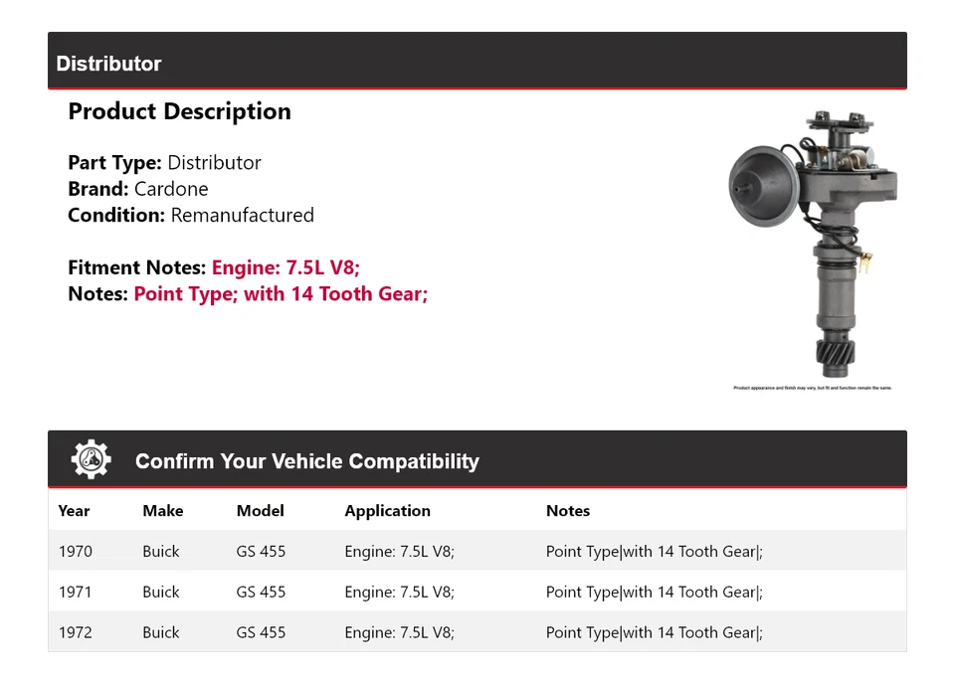Viewport: 955px width, 684px height.
Task: Click the red Engine: 7.5L V8 fitment text
Action: (287, 267)
